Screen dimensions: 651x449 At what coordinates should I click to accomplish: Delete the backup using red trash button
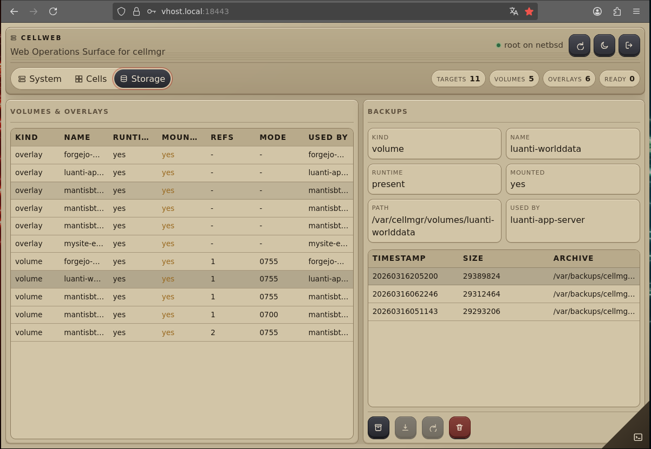[459, 427]
